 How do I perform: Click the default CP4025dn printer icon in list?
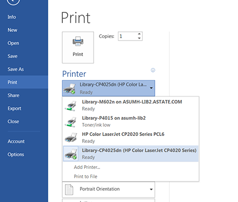point(71,154)
